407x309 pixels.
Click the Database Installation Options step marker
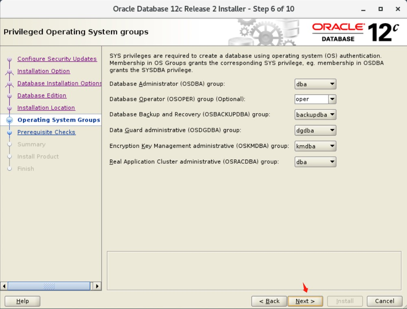click(x=10, y=83)
